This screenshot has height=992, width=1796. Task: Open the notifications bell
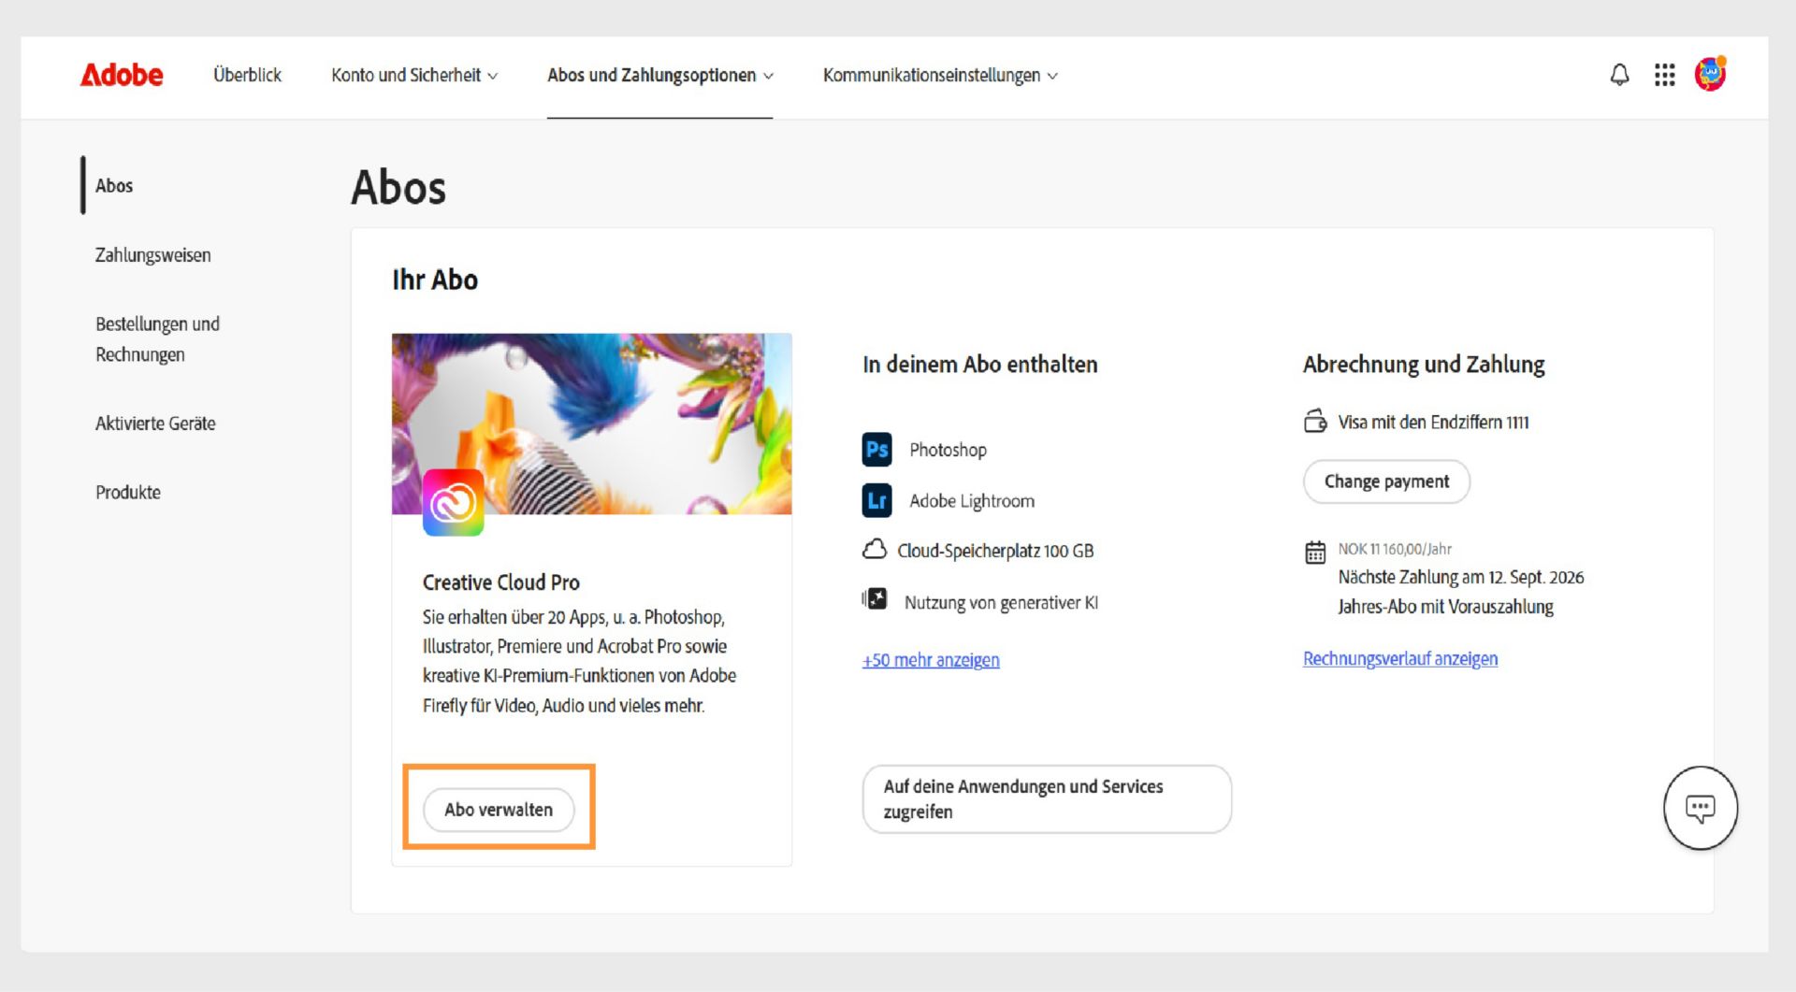[1617, 76]
